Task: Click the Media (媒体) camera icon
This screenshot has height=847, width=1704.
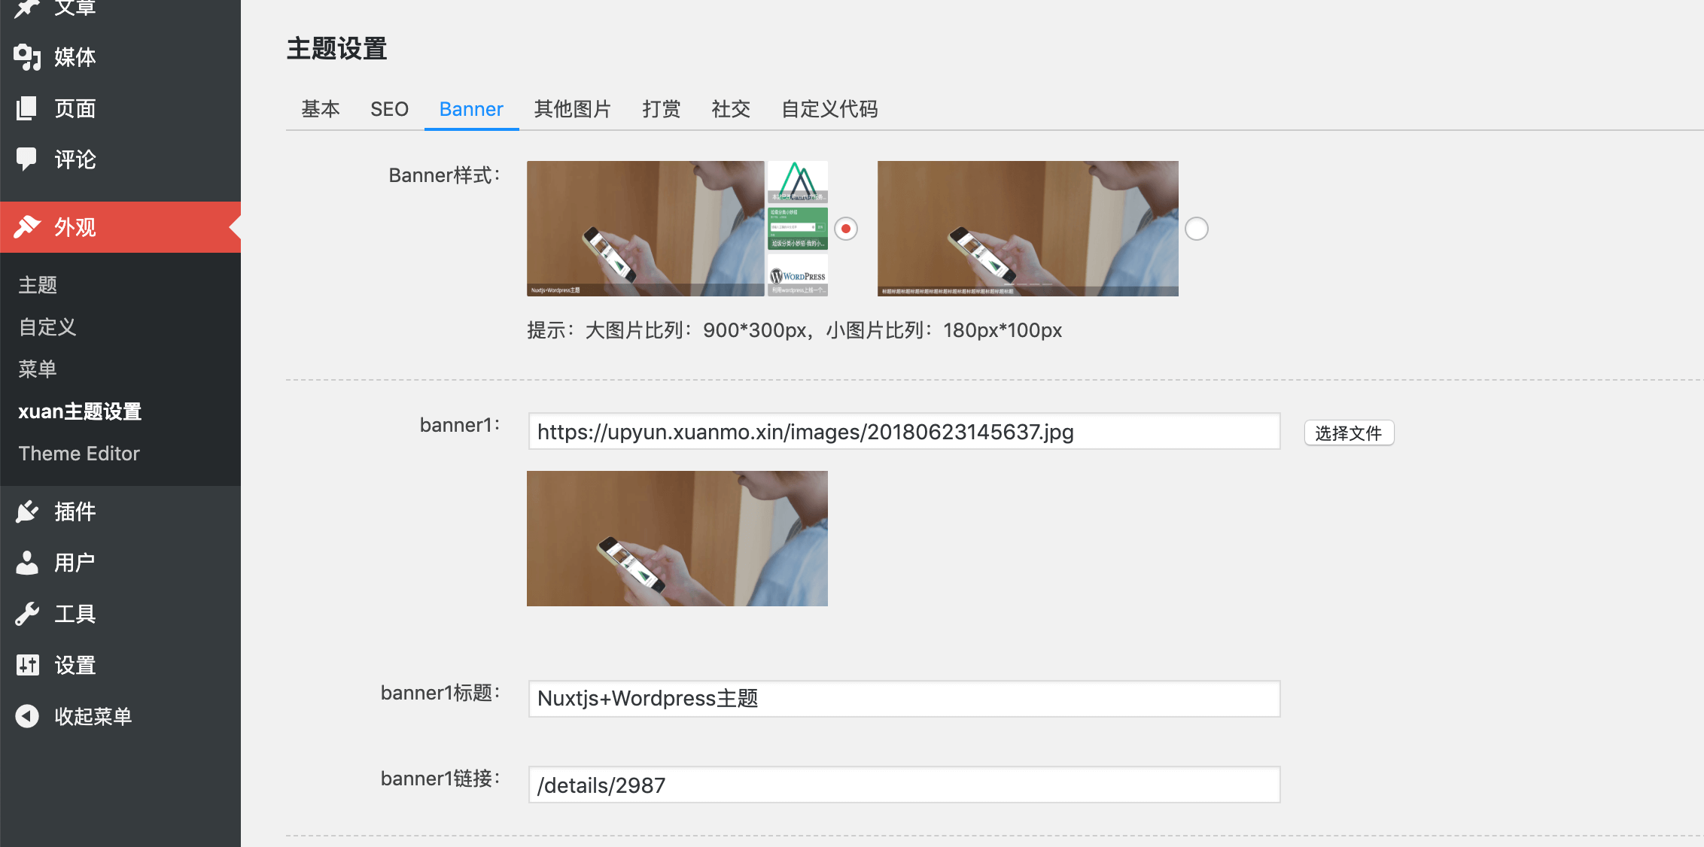Action: tap(27, 57)
